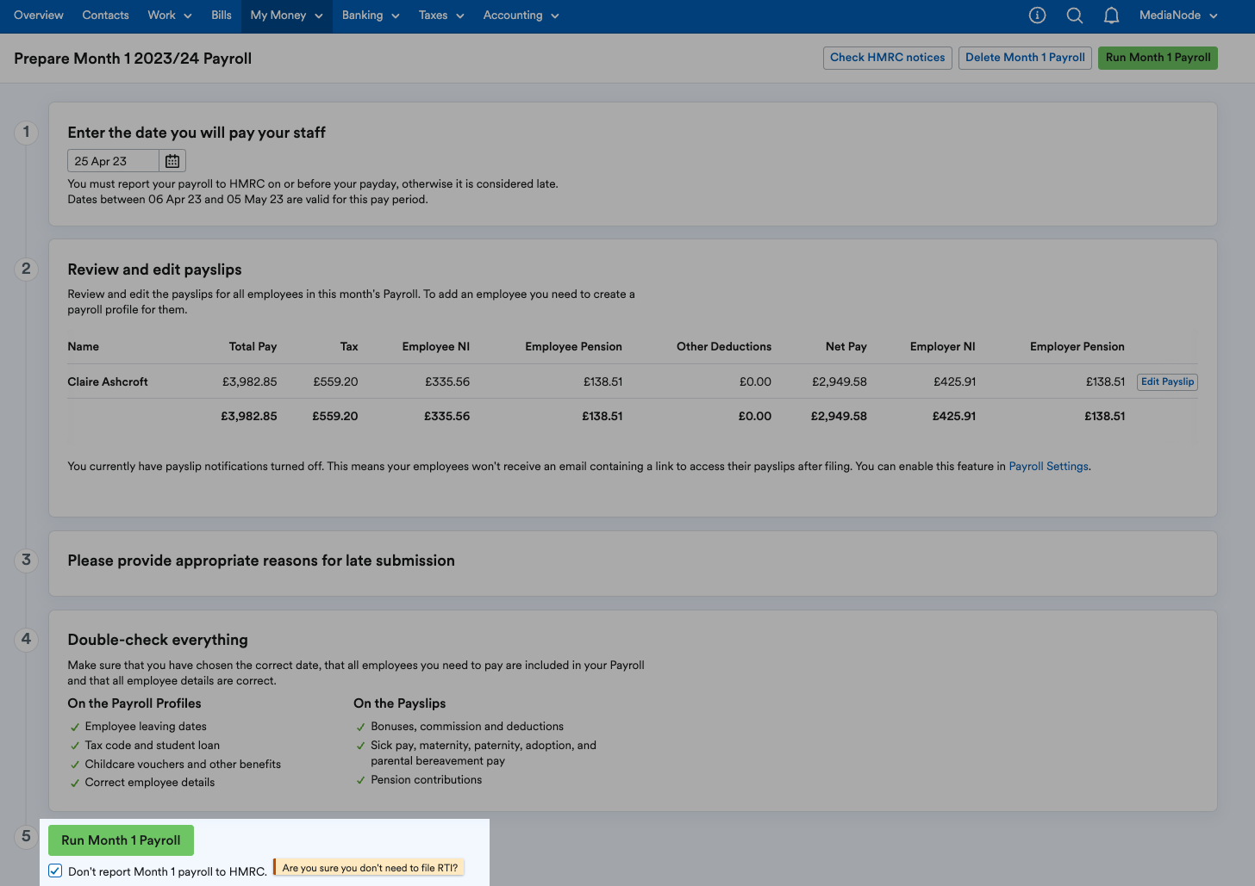Click Claire Ashcroft's Total Pay £3,982.85
Image resolution: width=1255 pixels, height=886 pixels.
click(x=250, y=381)
